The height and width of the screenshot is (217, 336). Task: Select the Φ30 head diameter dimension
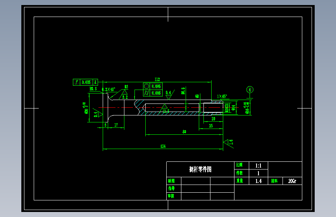coord(86,108)
